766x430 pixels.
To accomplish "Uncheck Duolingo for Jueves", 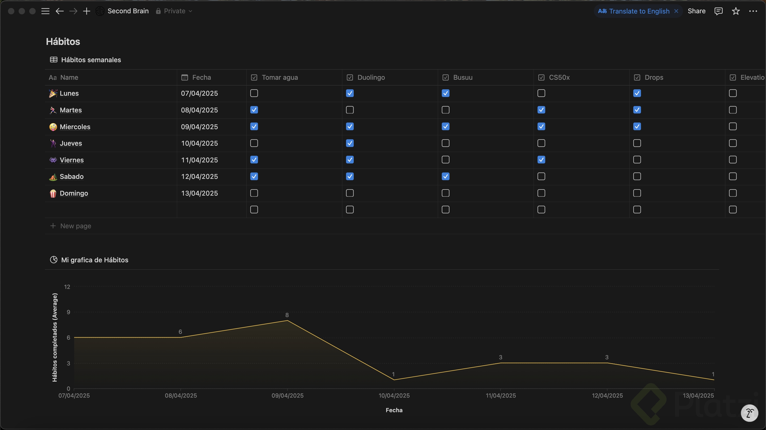I will click(350, 143).
